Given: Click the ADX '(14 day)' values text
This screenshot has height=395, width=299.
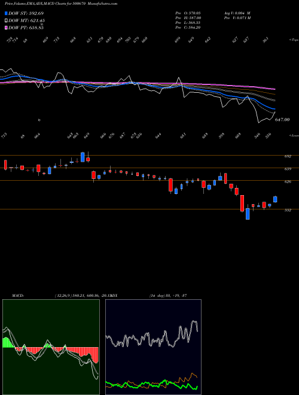Looking at the screenshot, I should pyautogui.click(x=168, y=296).
